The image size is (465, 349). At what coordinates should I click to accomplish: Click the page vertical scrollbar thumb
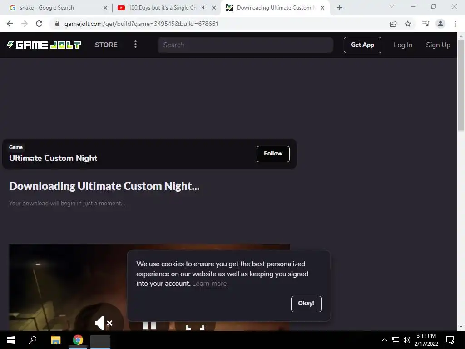tap(461, 85)
